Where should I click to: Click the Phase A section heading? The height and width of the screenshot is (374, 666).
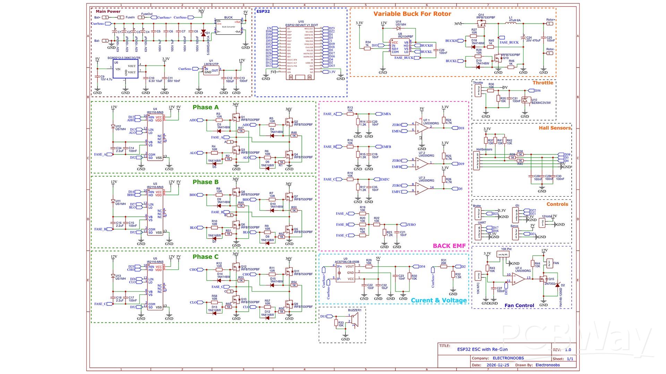[206, 107]
